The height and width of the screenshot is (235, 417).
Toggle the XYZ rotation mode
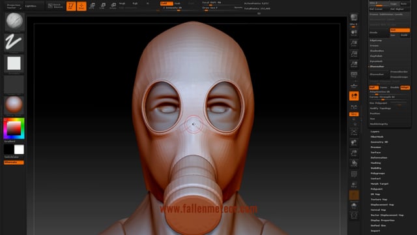354,114
